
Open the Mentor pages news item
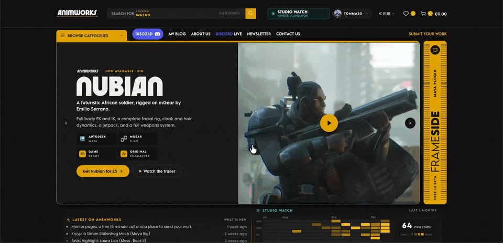[x=132, y=226]
